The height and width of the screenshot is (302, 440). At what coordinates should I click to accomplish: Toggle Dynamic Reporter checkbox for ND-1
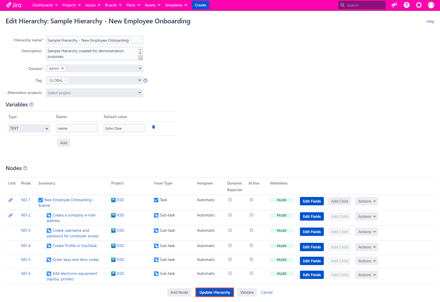(x=230, y=200)
